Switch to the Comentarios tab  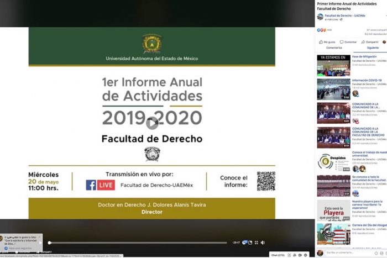334,48
